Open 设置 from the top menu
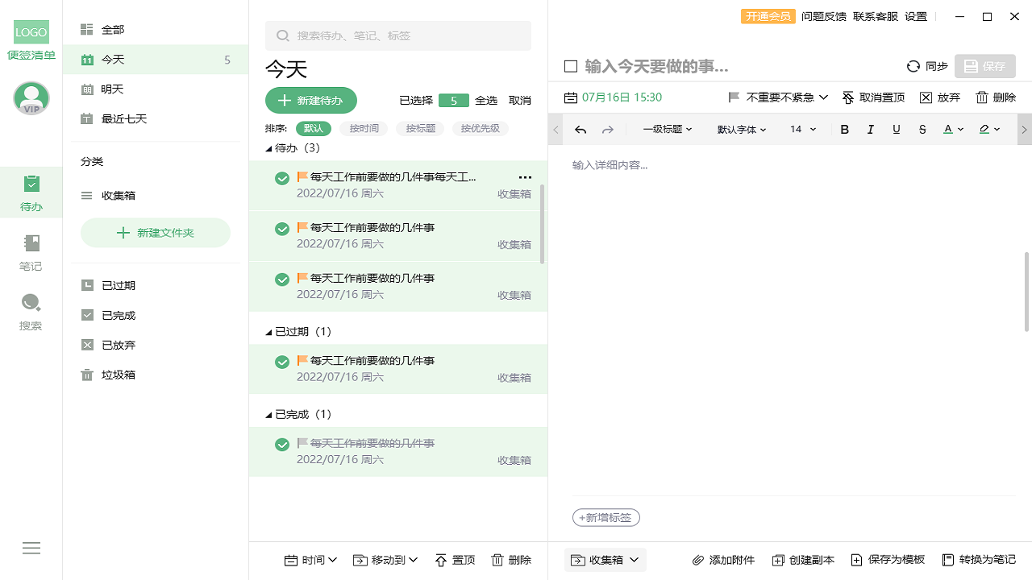This screenshot has height=580, width=1032. (916, 16)
